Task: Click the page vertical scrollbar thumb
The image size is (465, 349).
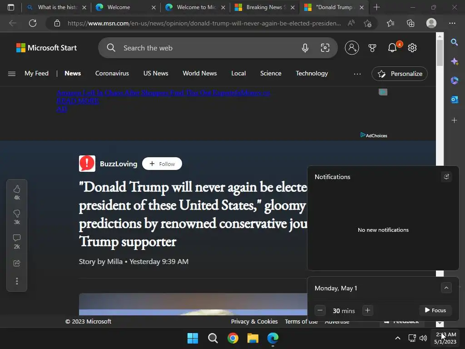Action: coord(440,53)
